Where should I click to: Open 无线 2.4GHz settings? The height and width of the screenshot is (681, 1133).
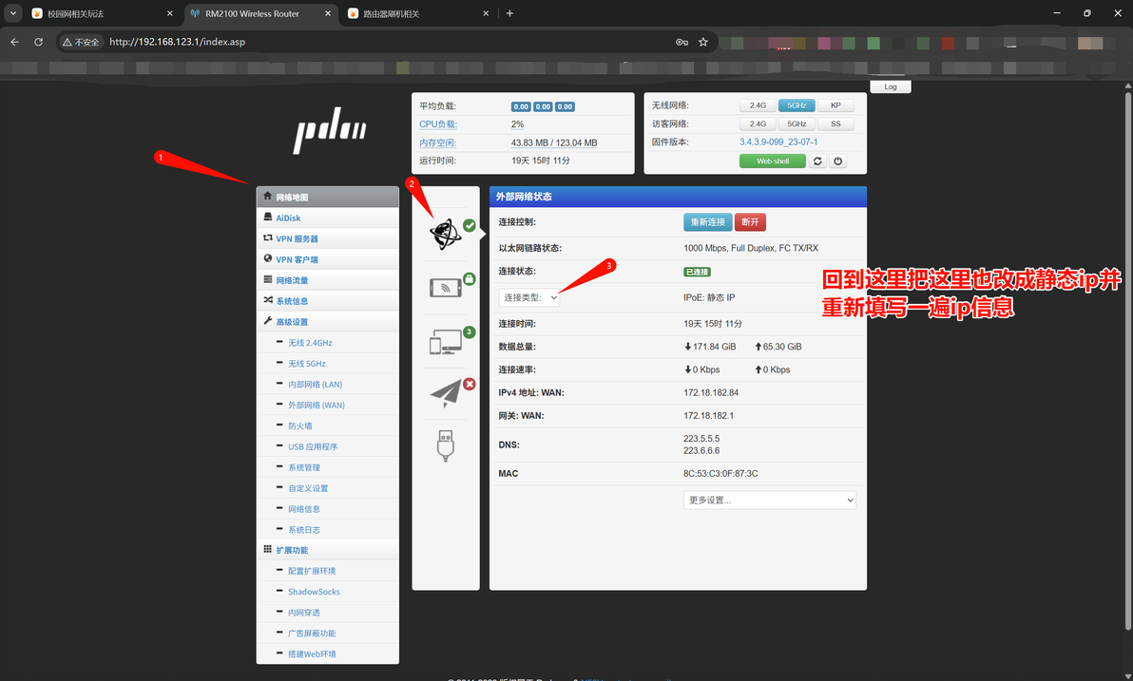(310, 343)
